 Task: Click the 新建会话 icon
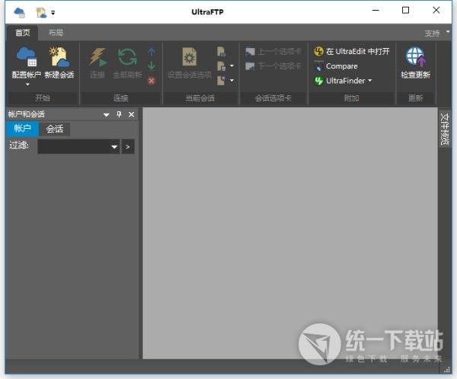pos(59,57)
